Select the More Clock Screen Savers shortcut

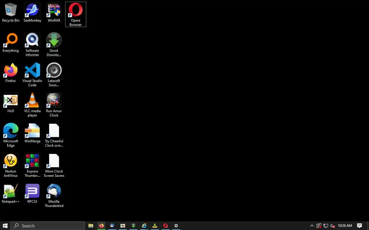tap(54, 166)
